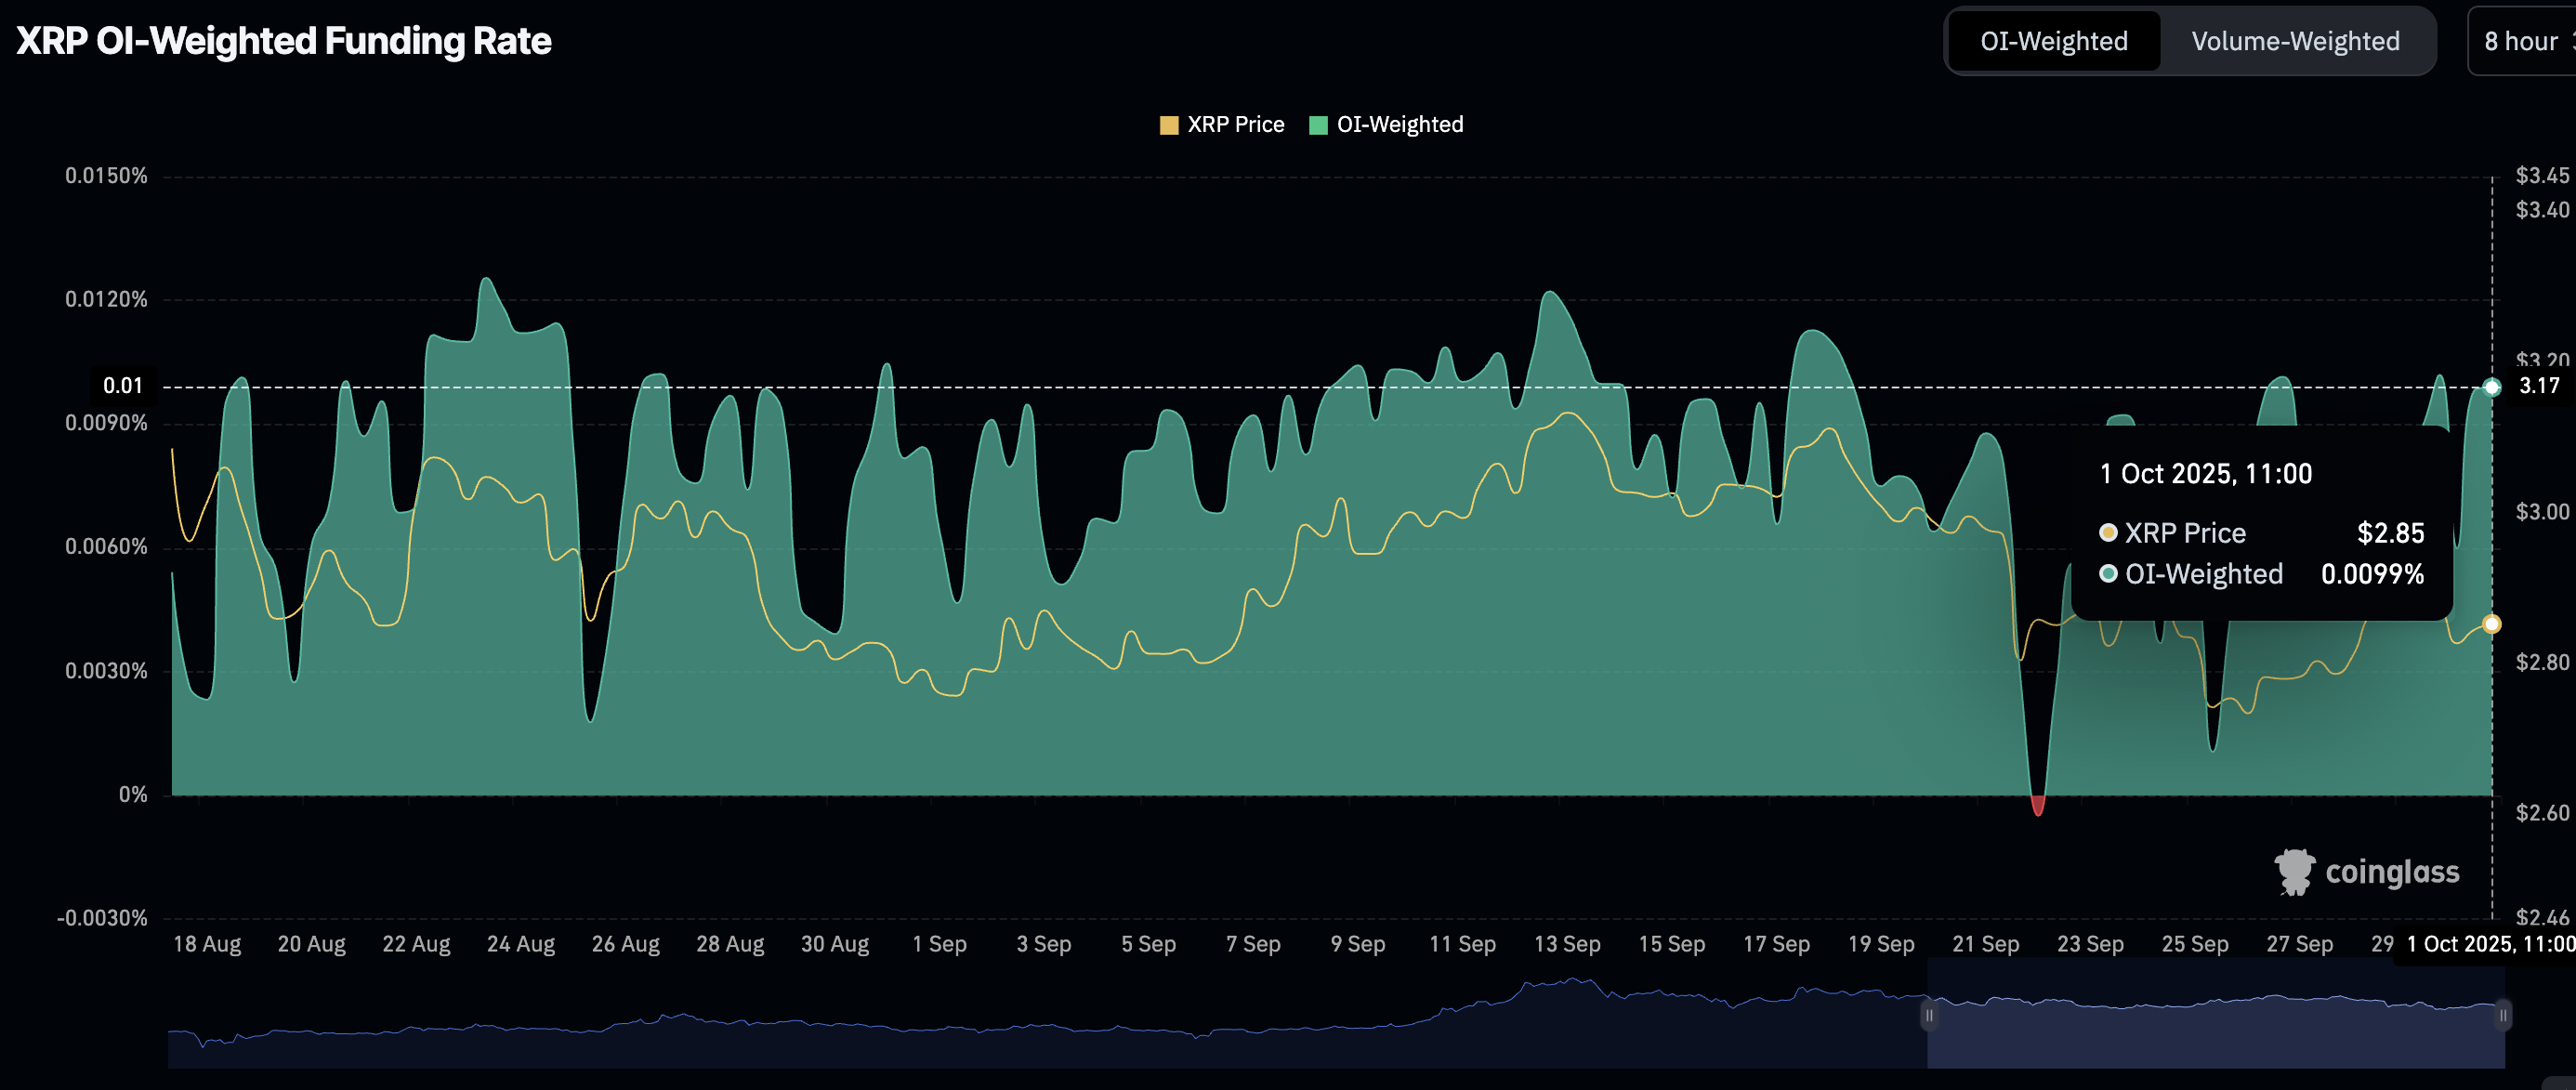Click the tooltip's OI-Weighted bullet dot

[2108, 574]
